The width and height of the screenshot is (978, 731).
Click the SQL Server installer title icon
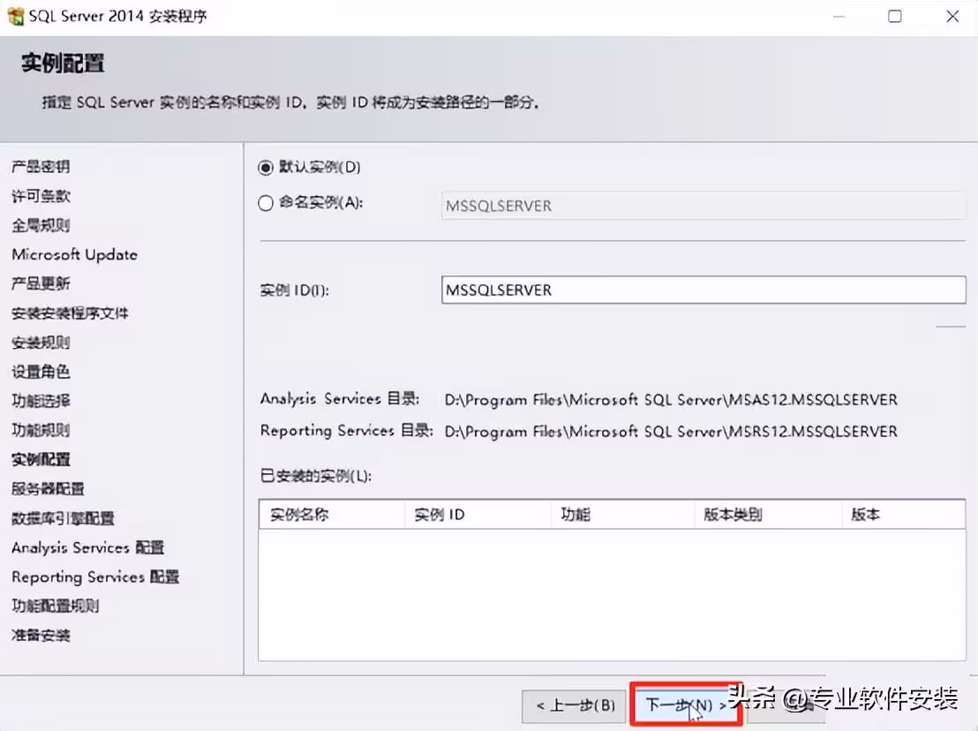tap(16, 16)
